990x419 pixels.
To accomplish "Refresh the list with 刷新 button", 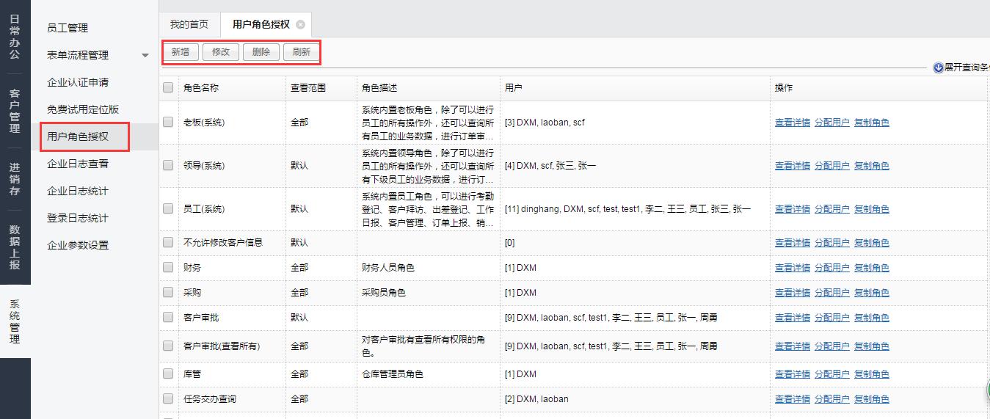I will click(x=301, y=52).
